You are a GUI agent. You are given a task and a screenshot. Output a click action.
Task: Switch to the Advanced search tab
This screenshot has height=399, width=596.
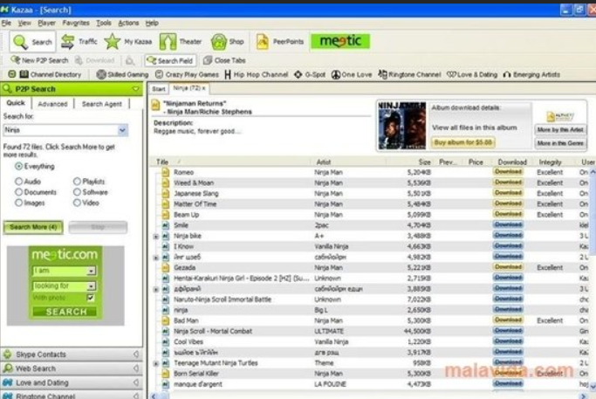click(x=53, y=104)
